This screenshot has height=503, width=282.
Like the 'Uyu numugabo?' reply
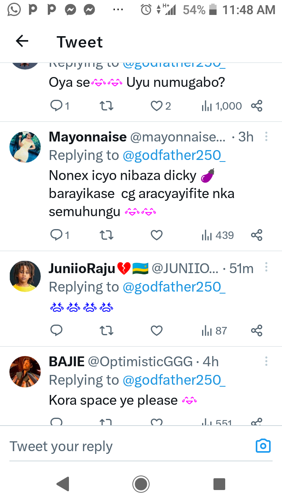(157, 106)
